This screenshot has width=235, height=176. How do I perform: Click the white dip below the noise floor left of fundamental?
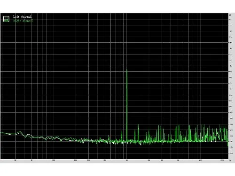(124, 144)
